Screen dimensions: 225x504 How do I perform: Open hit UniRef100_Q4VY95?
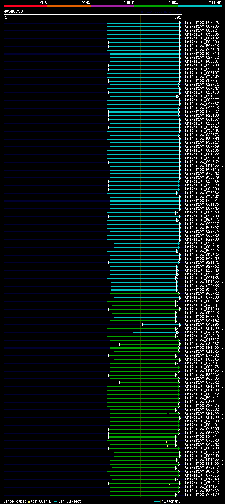tap(202, 332)
